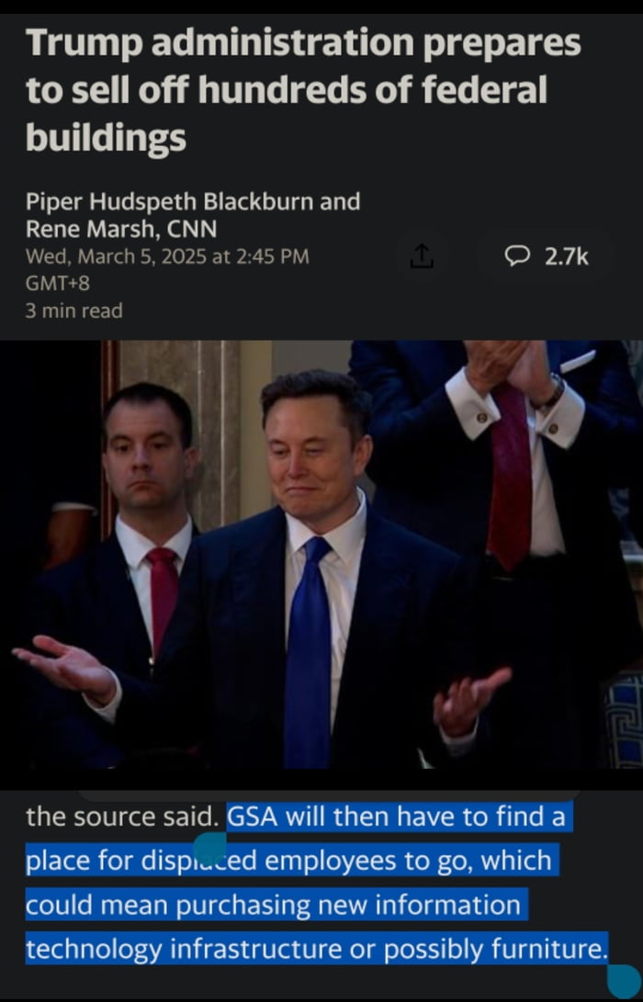Tap the share arrow icon
643x1002 pixels.
(x=422, y=255)
